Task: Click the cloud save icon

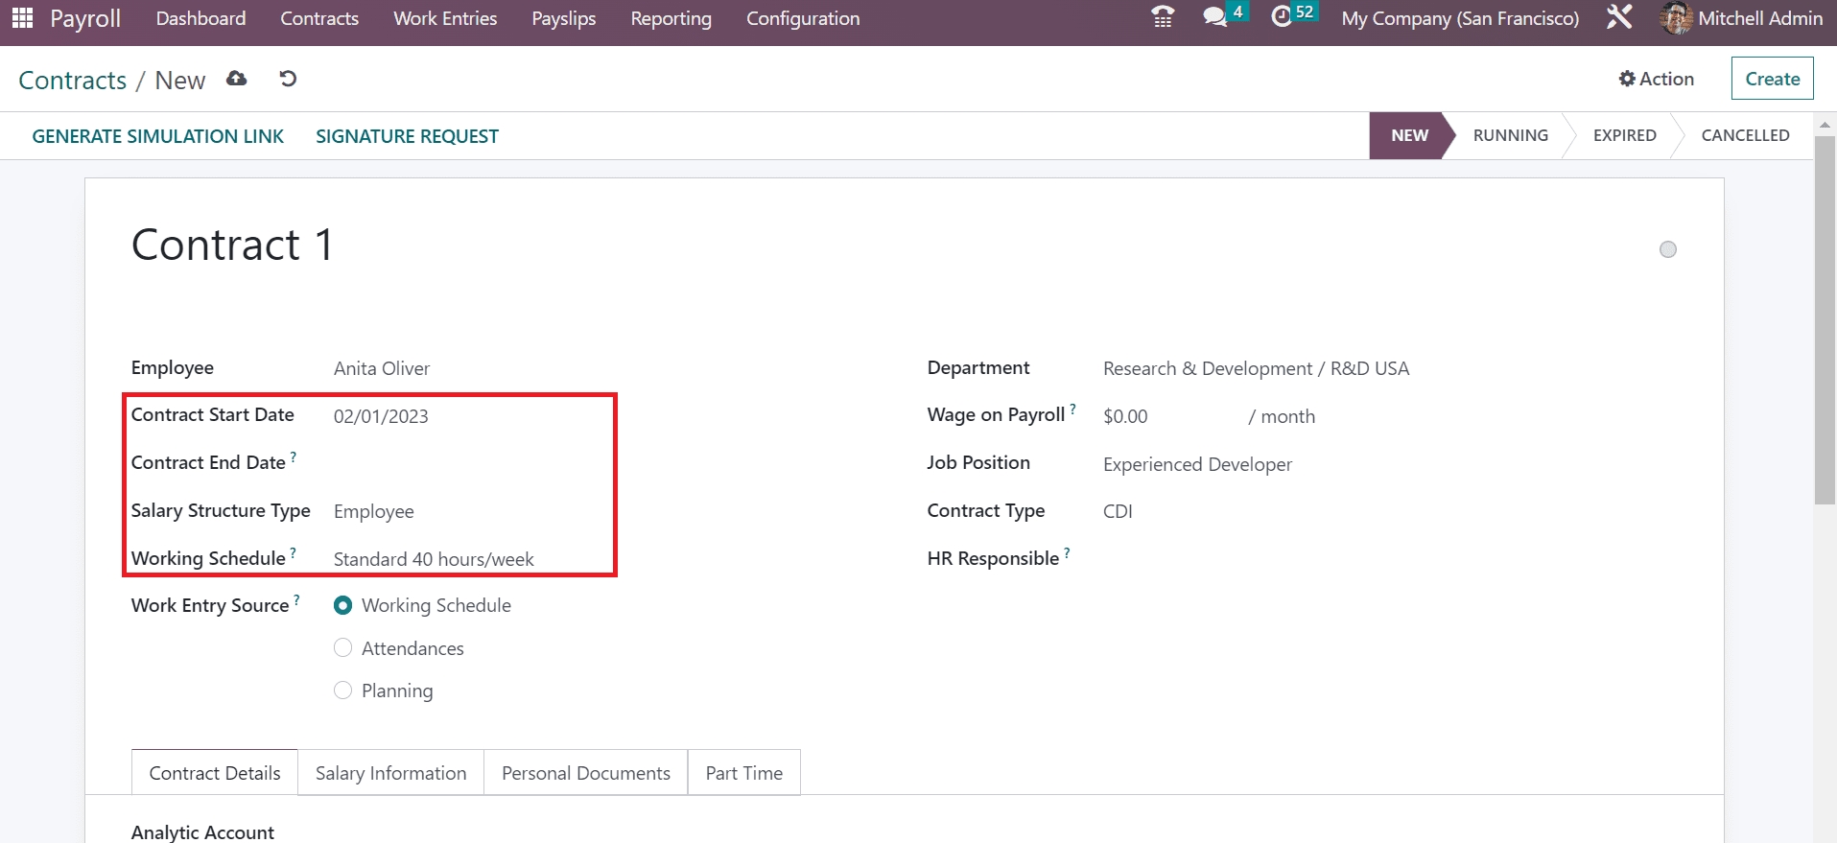Action: [237, 80]
